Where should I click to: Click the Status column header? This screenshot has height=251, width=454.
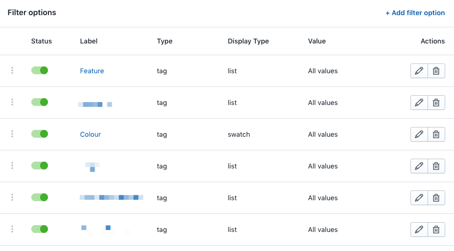point(42,41)
